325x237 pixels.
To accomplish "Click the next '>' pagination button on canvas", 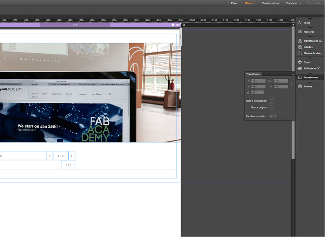I will pos(72,156).
